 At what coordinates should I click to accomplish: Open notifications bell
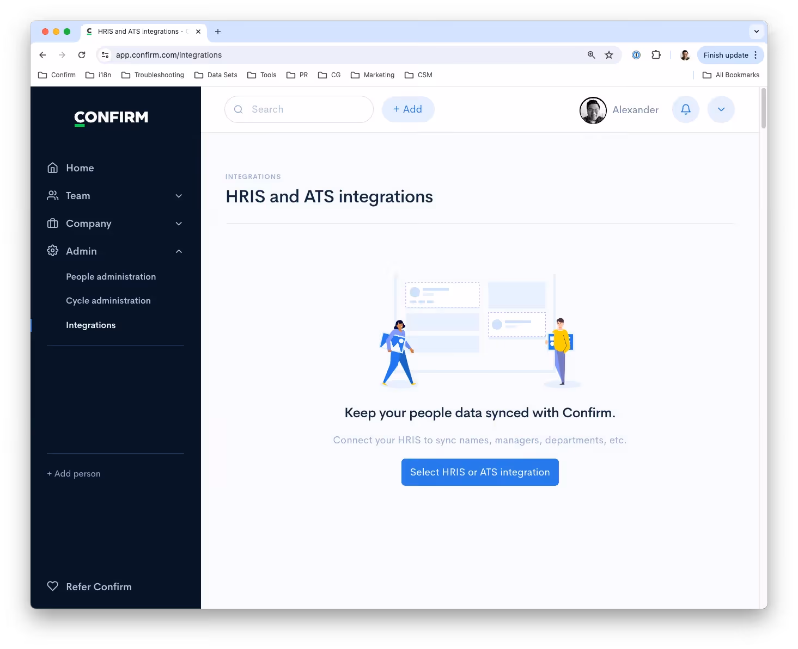(x=686, y=109)
